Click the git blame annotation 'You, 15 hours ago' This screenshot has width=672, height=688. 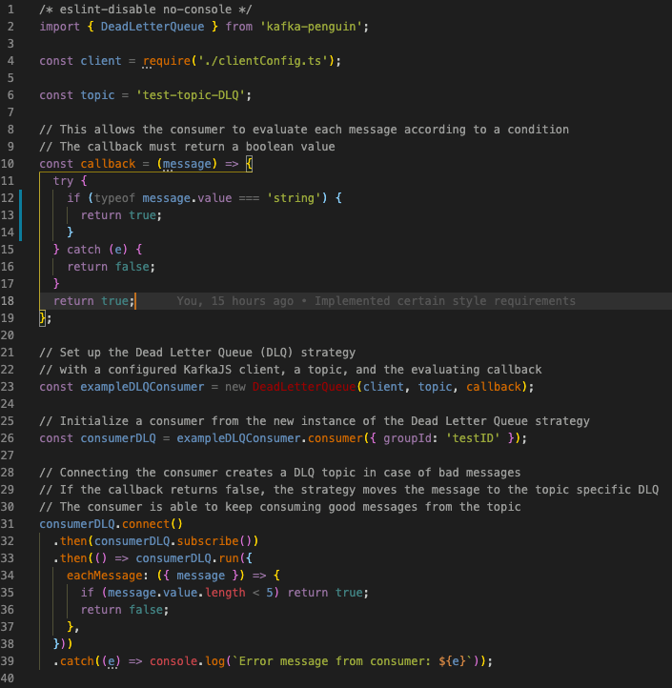(234, 301)
